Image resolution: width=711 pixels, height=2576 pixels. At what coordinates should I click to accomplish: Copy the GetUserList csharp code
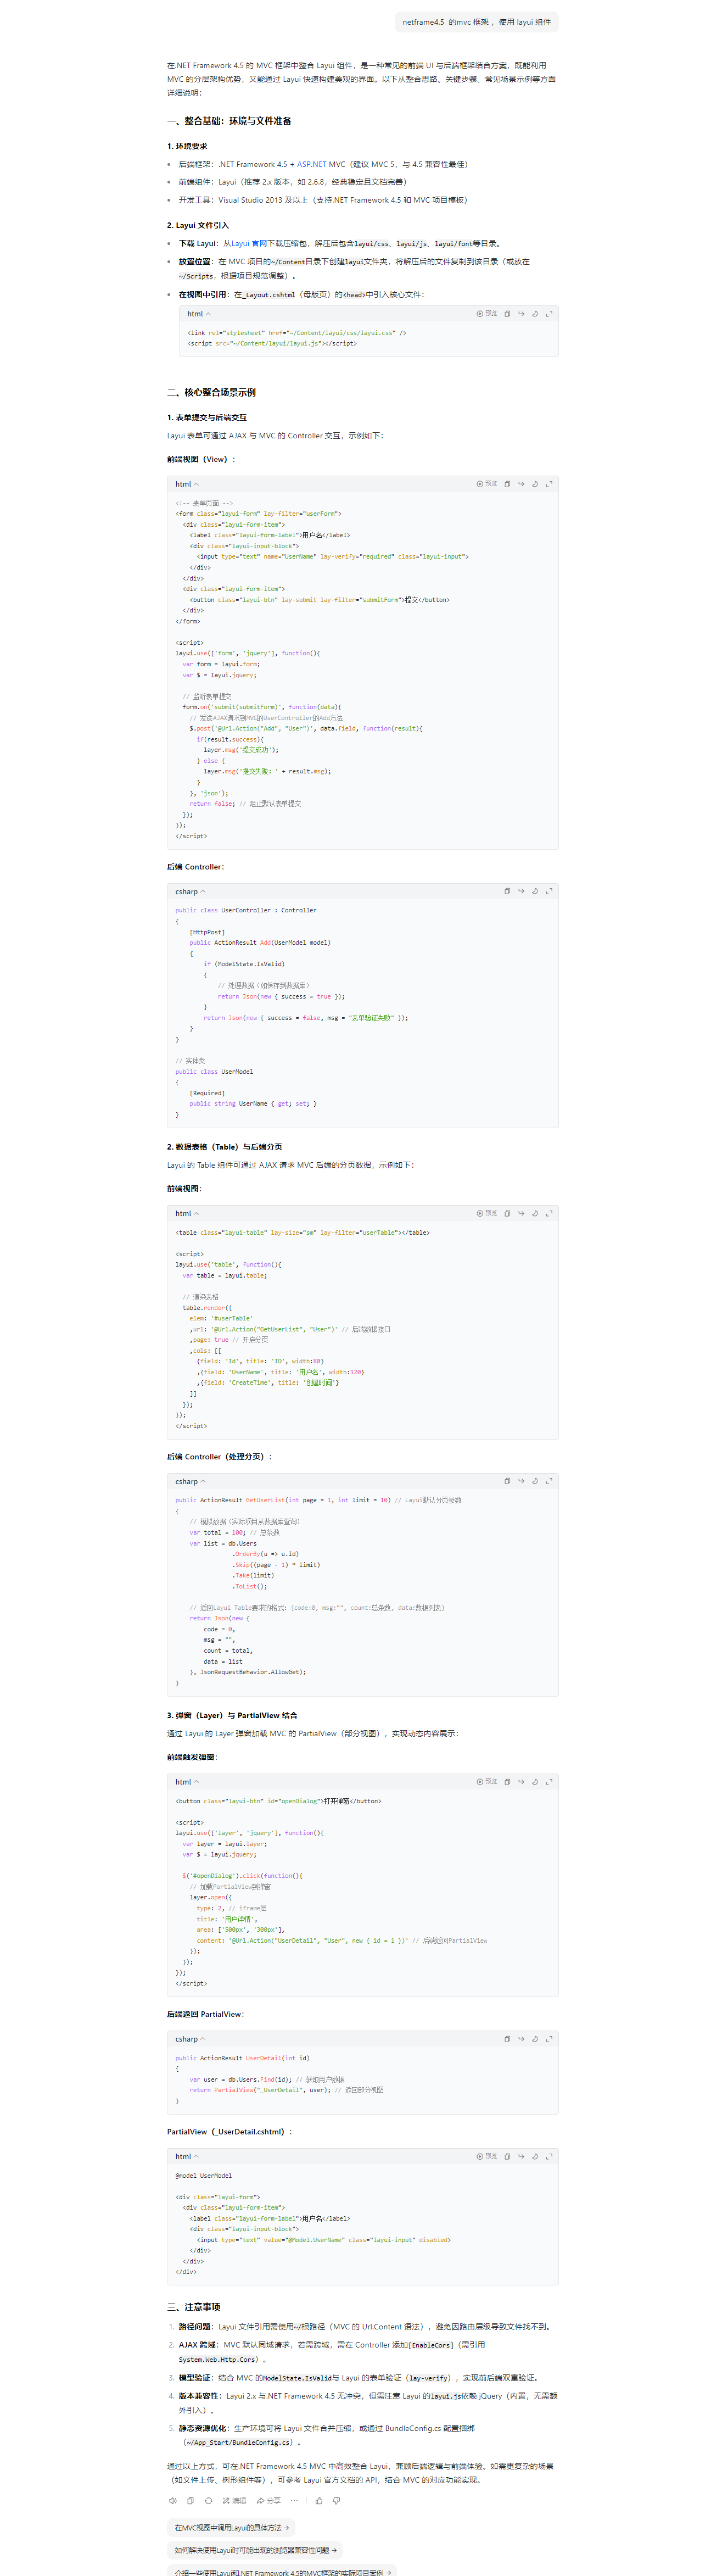(507, 1480)
